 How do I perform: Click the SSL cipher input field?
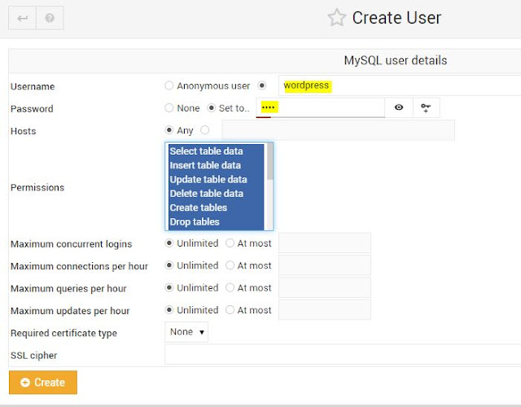pos(343,355)
